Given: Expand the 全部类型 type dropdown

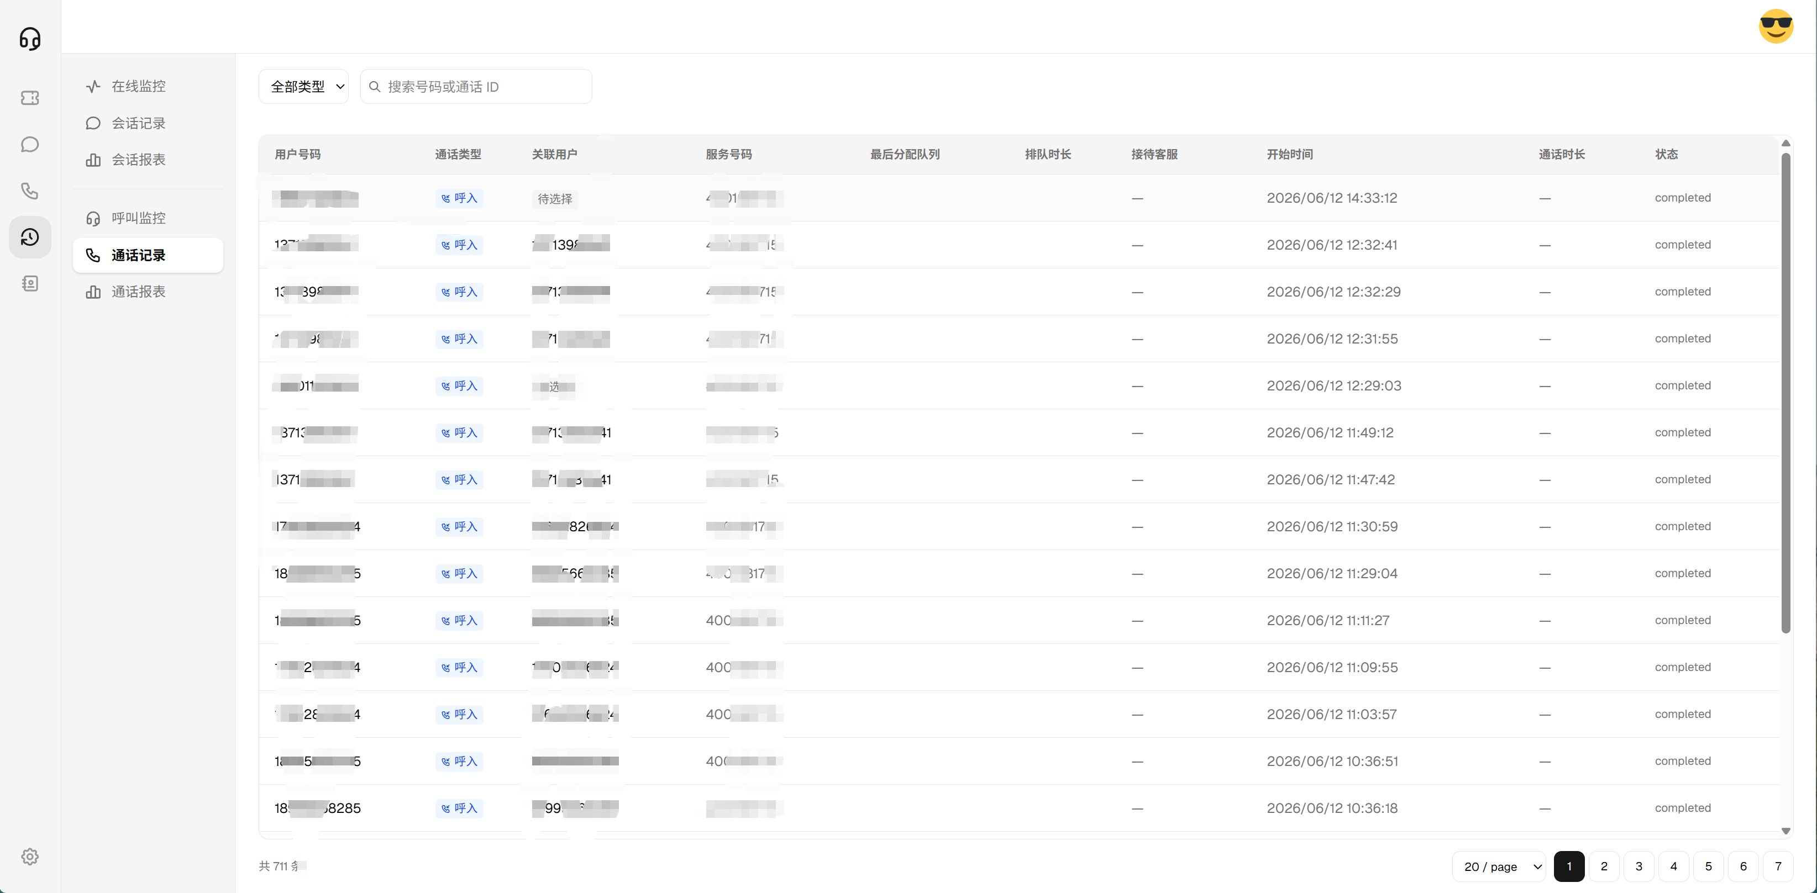Looking at the screenshot, I should click(304, 87).
